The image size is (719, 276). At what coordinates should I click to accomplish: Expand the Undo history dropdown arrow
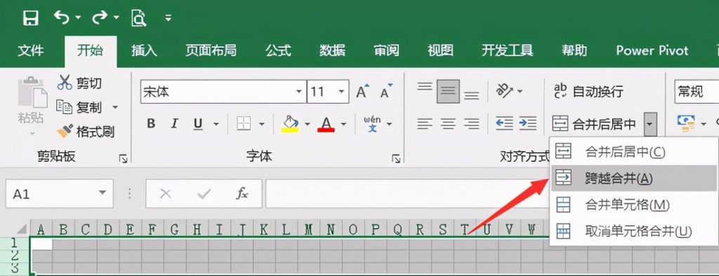coord(79,18)
